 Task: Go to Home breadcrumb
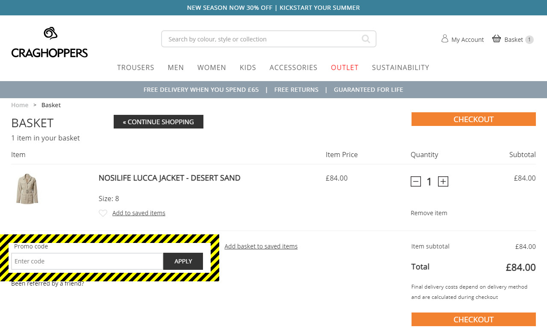coord(20,105)
